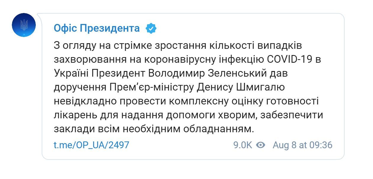The image size is (373, 179).
Task: Open the Офіс Президента channel name
Action: pos(97,28)
